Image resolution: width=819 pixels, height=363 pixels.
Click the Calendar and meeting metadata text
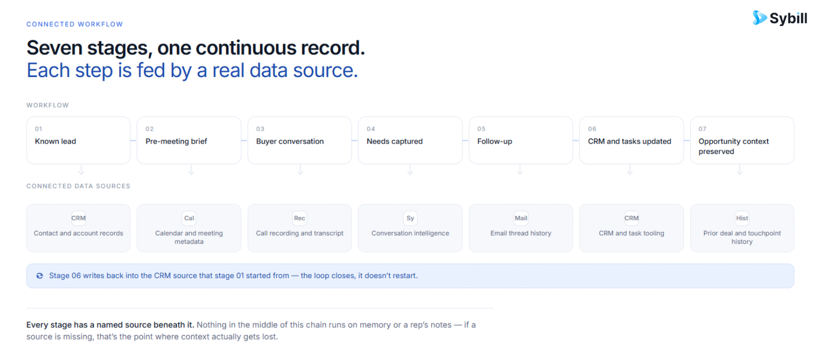click(189, 238)
